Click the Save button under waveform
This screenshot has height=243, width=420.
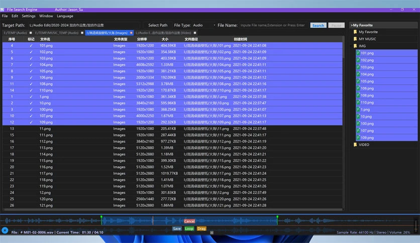177,229
